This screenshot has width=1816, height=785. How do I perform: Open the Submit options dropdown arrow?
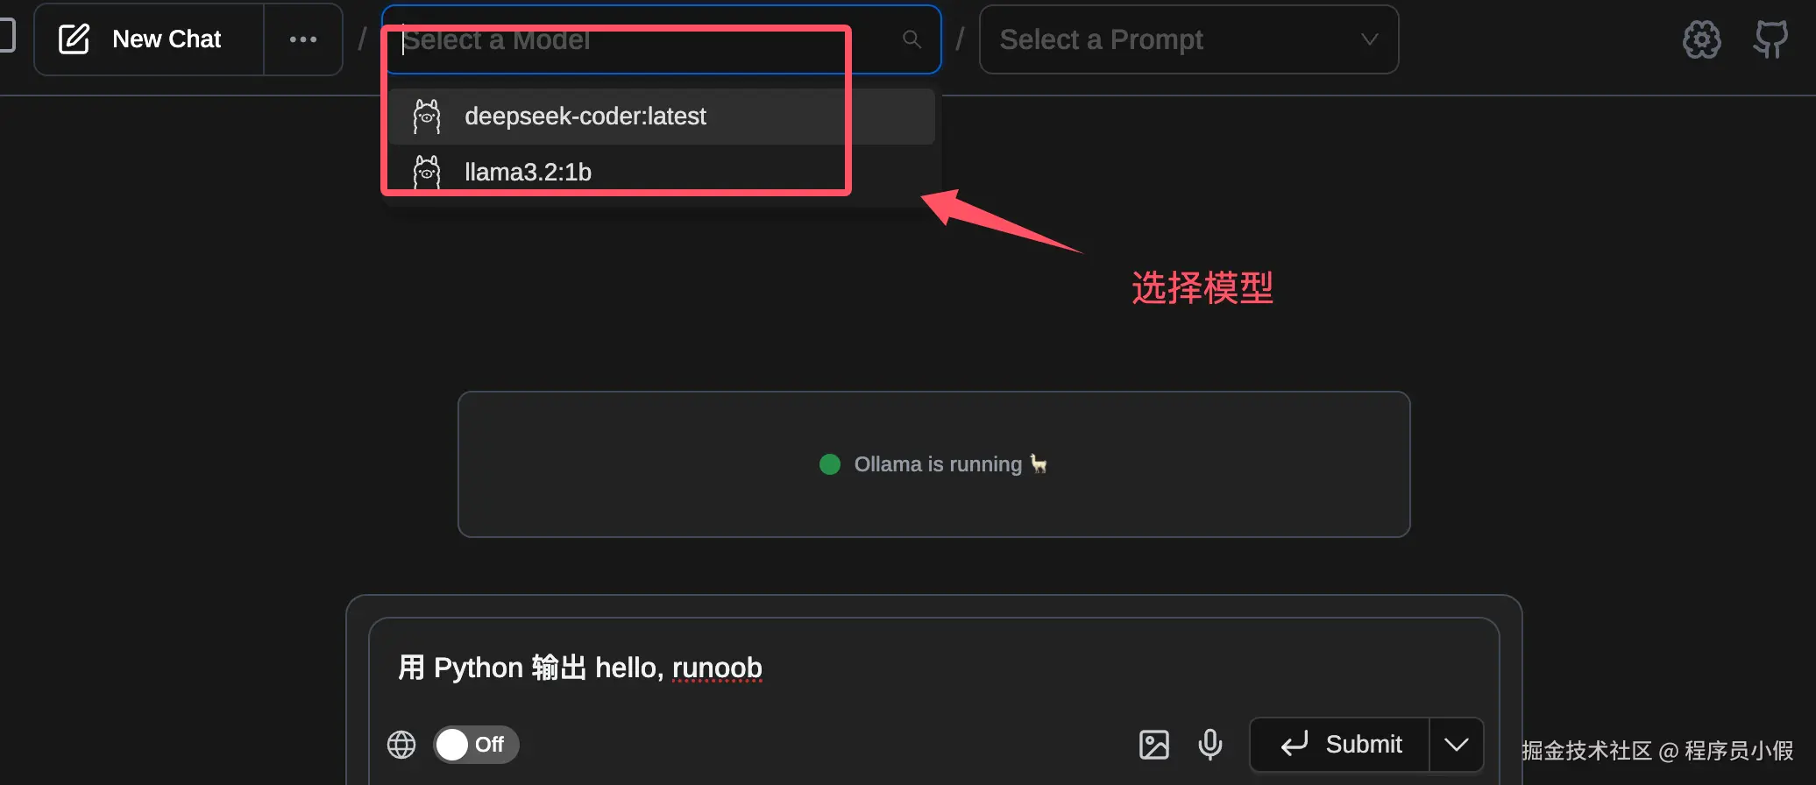tap(1456, 745)
